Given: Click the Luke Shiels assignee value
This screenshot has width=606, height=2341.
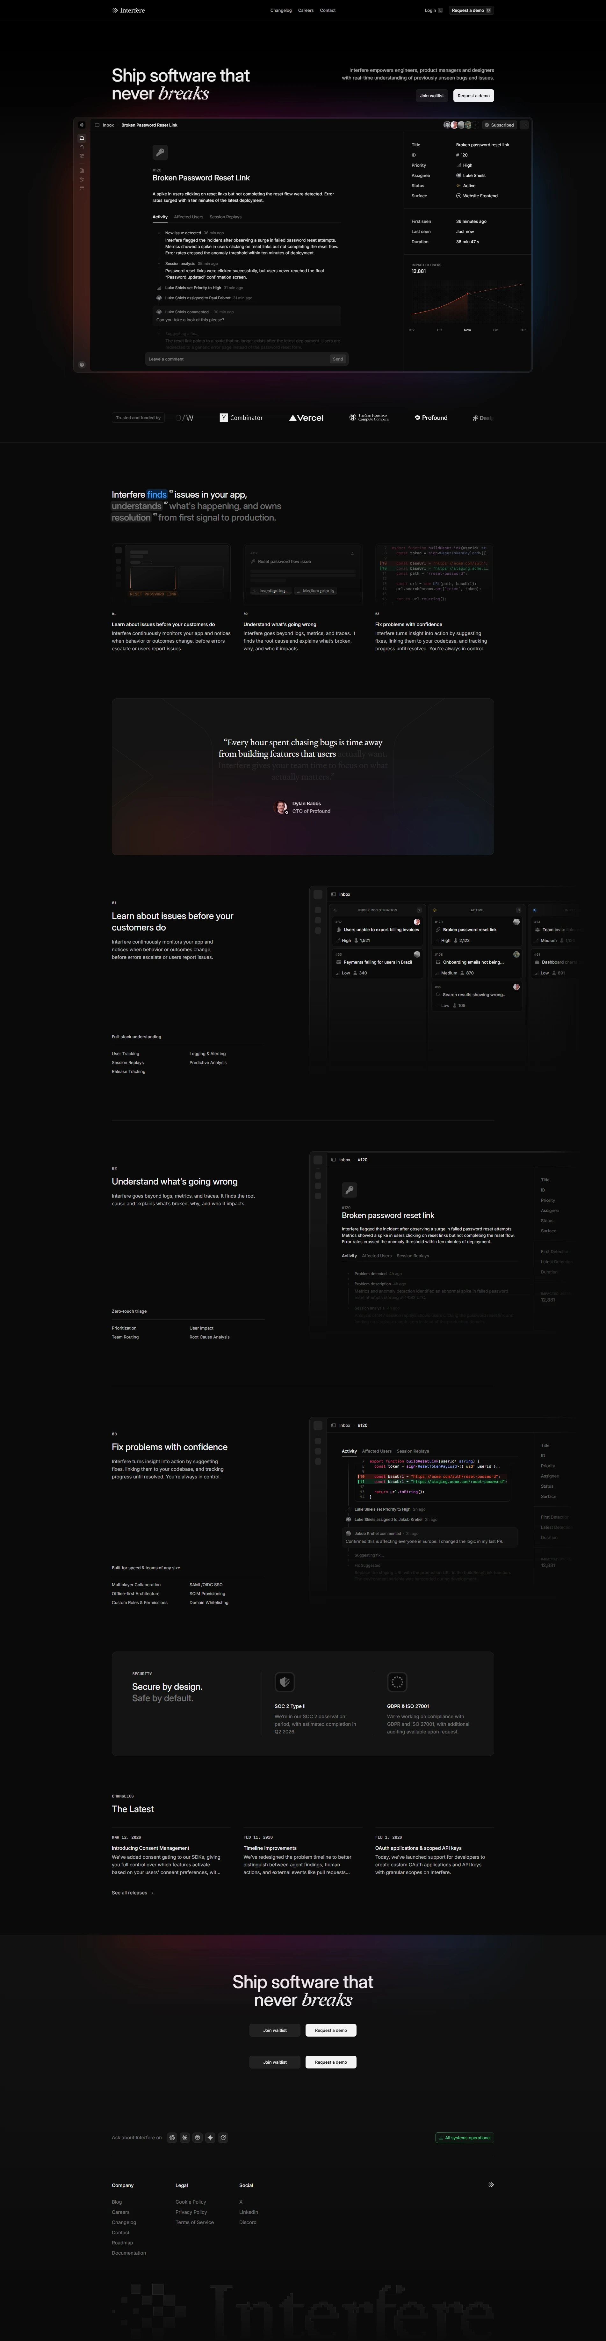Looking at the screenshot, I should point(471,175).
